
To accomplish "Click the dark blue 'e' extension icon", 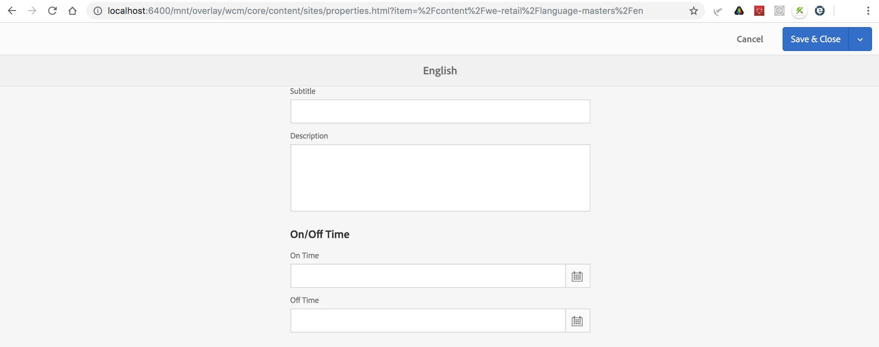I will (x=820, y=11).
